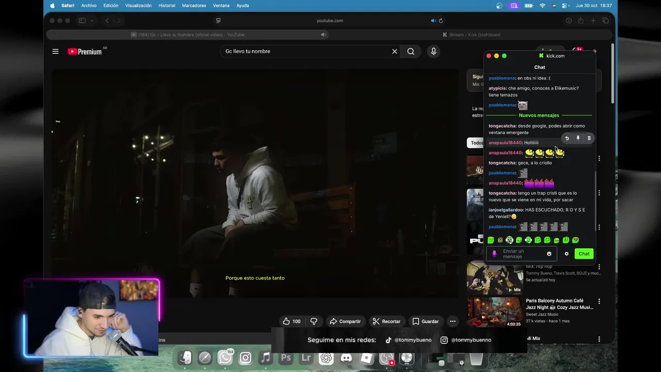Insert the first green Kick quick emote

tap(491, 240)
